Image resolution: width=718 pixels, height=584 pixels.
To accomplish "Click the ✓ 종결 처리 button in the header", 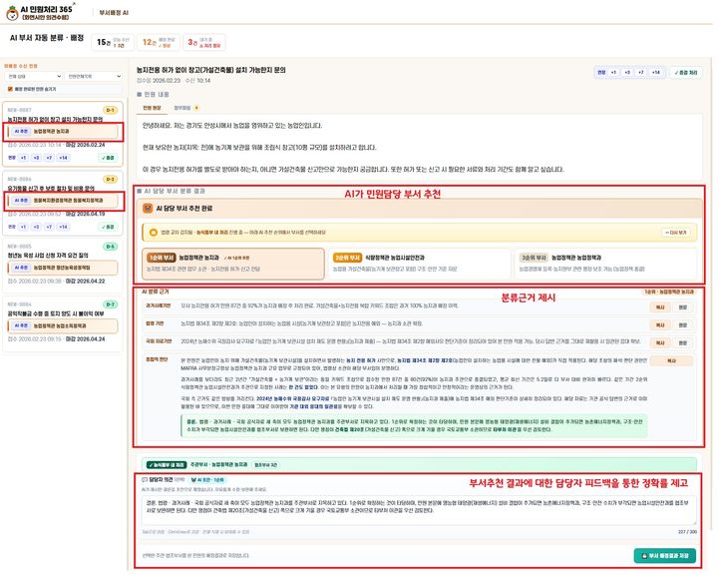I will [x=686, y=73].
